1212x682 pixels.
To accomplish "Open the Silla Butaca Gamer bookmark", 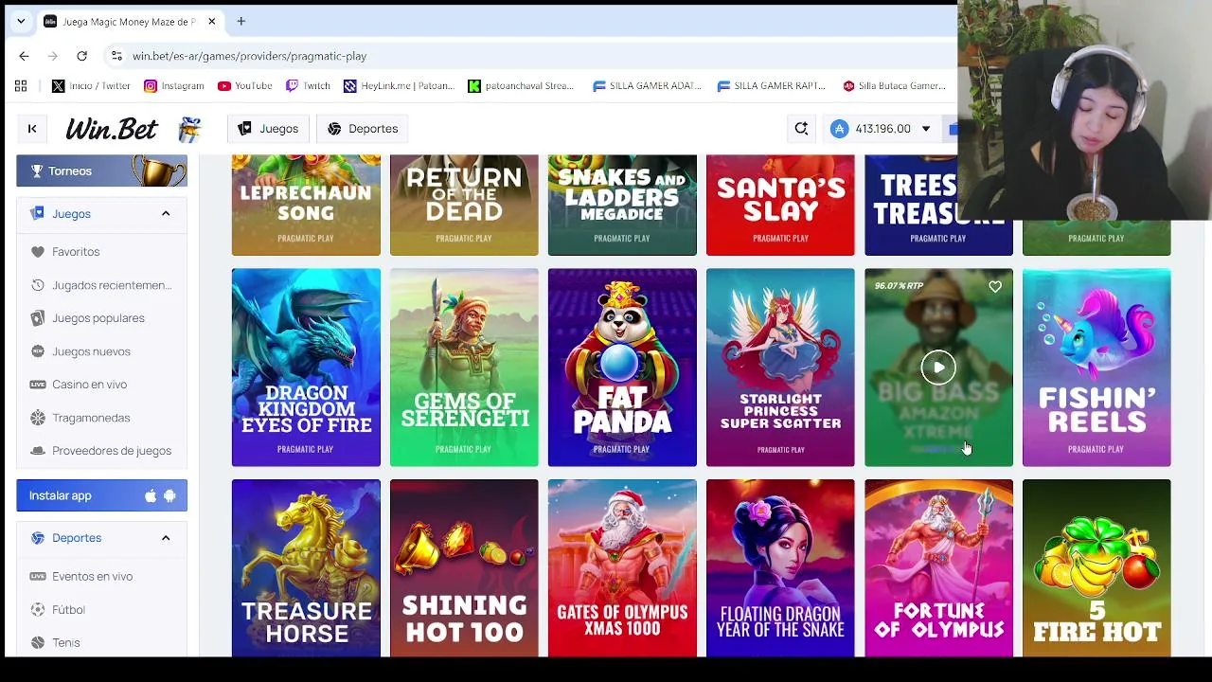I will click(894, 86).
